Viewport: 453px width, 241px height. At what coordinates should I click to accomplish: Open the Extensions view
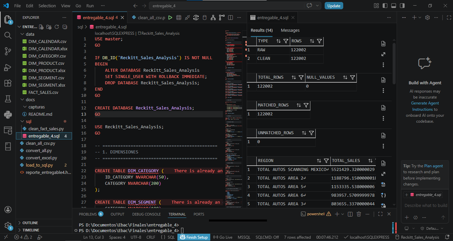click(x=8, y=83)
